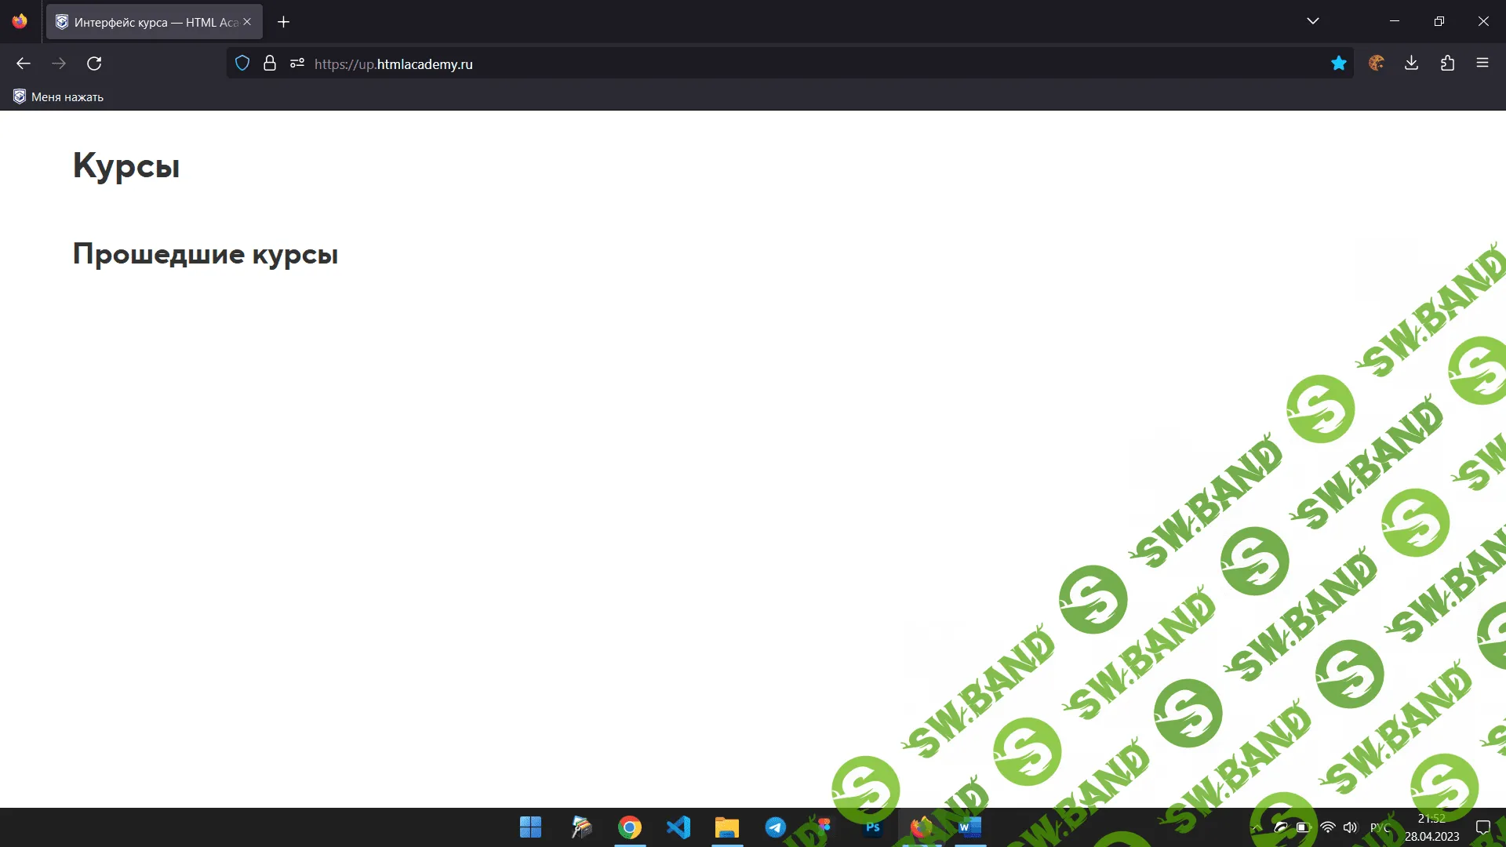Expand the list all tabs chevron
1506x847 pixels.
1312,21
